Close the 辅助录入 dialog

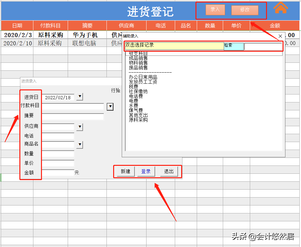click(280, 36)
